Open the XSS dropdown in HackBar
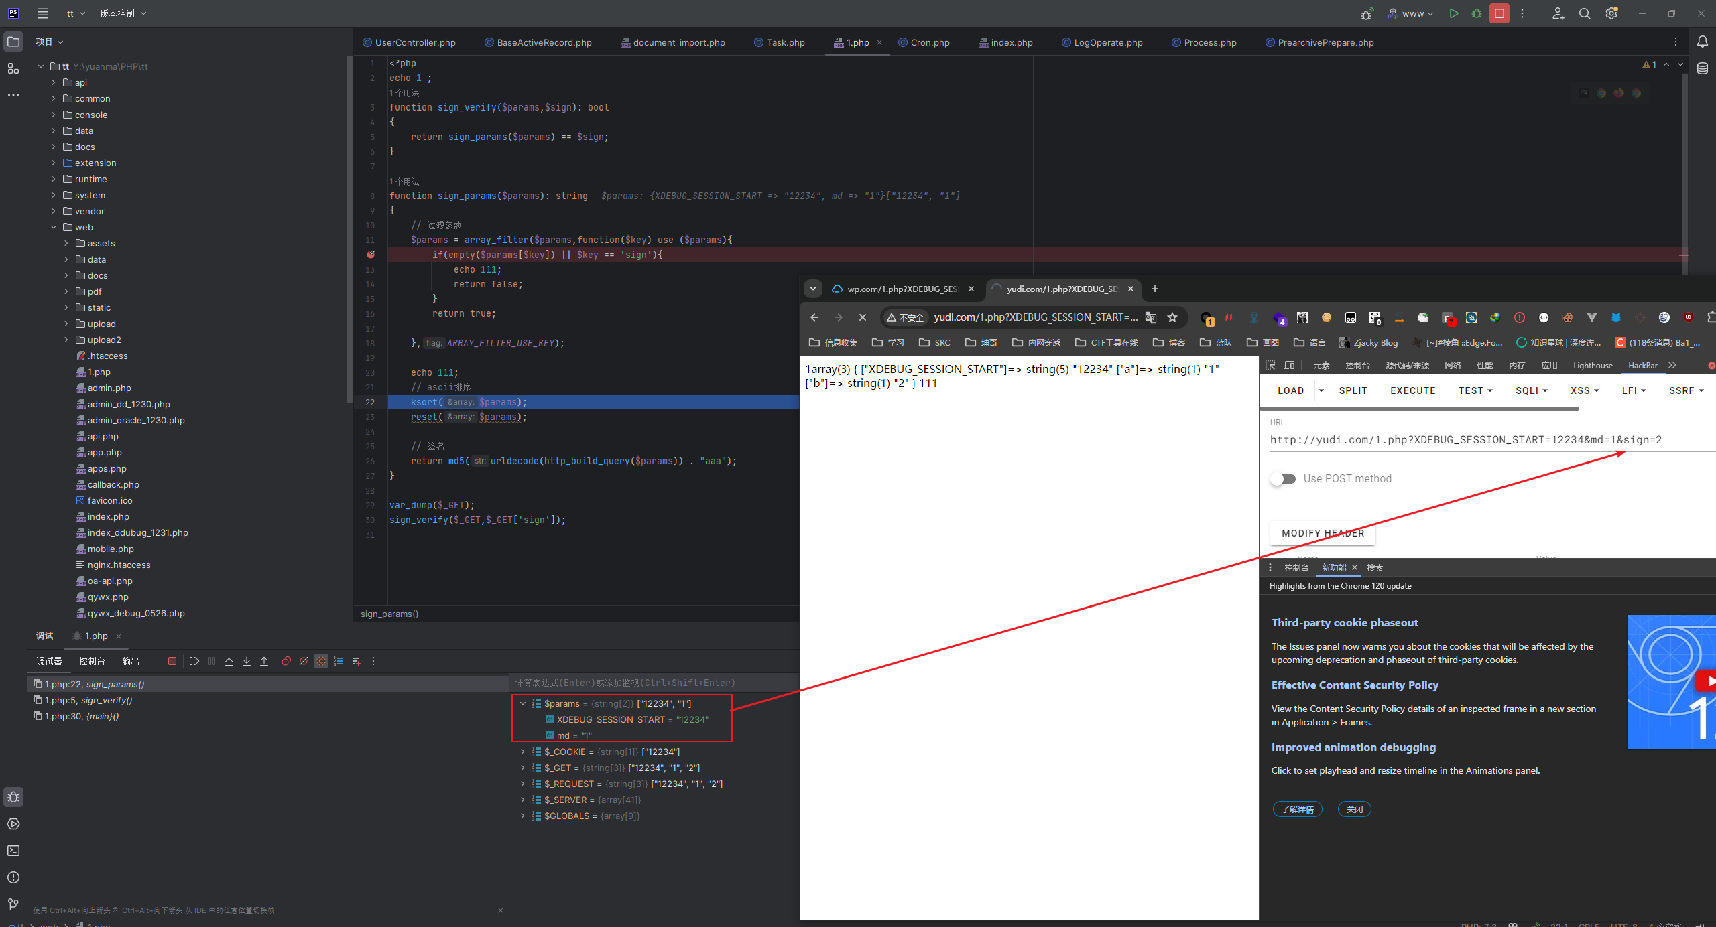The width and height of the screenshot is (1716, 927). (x=1585, y=390)
